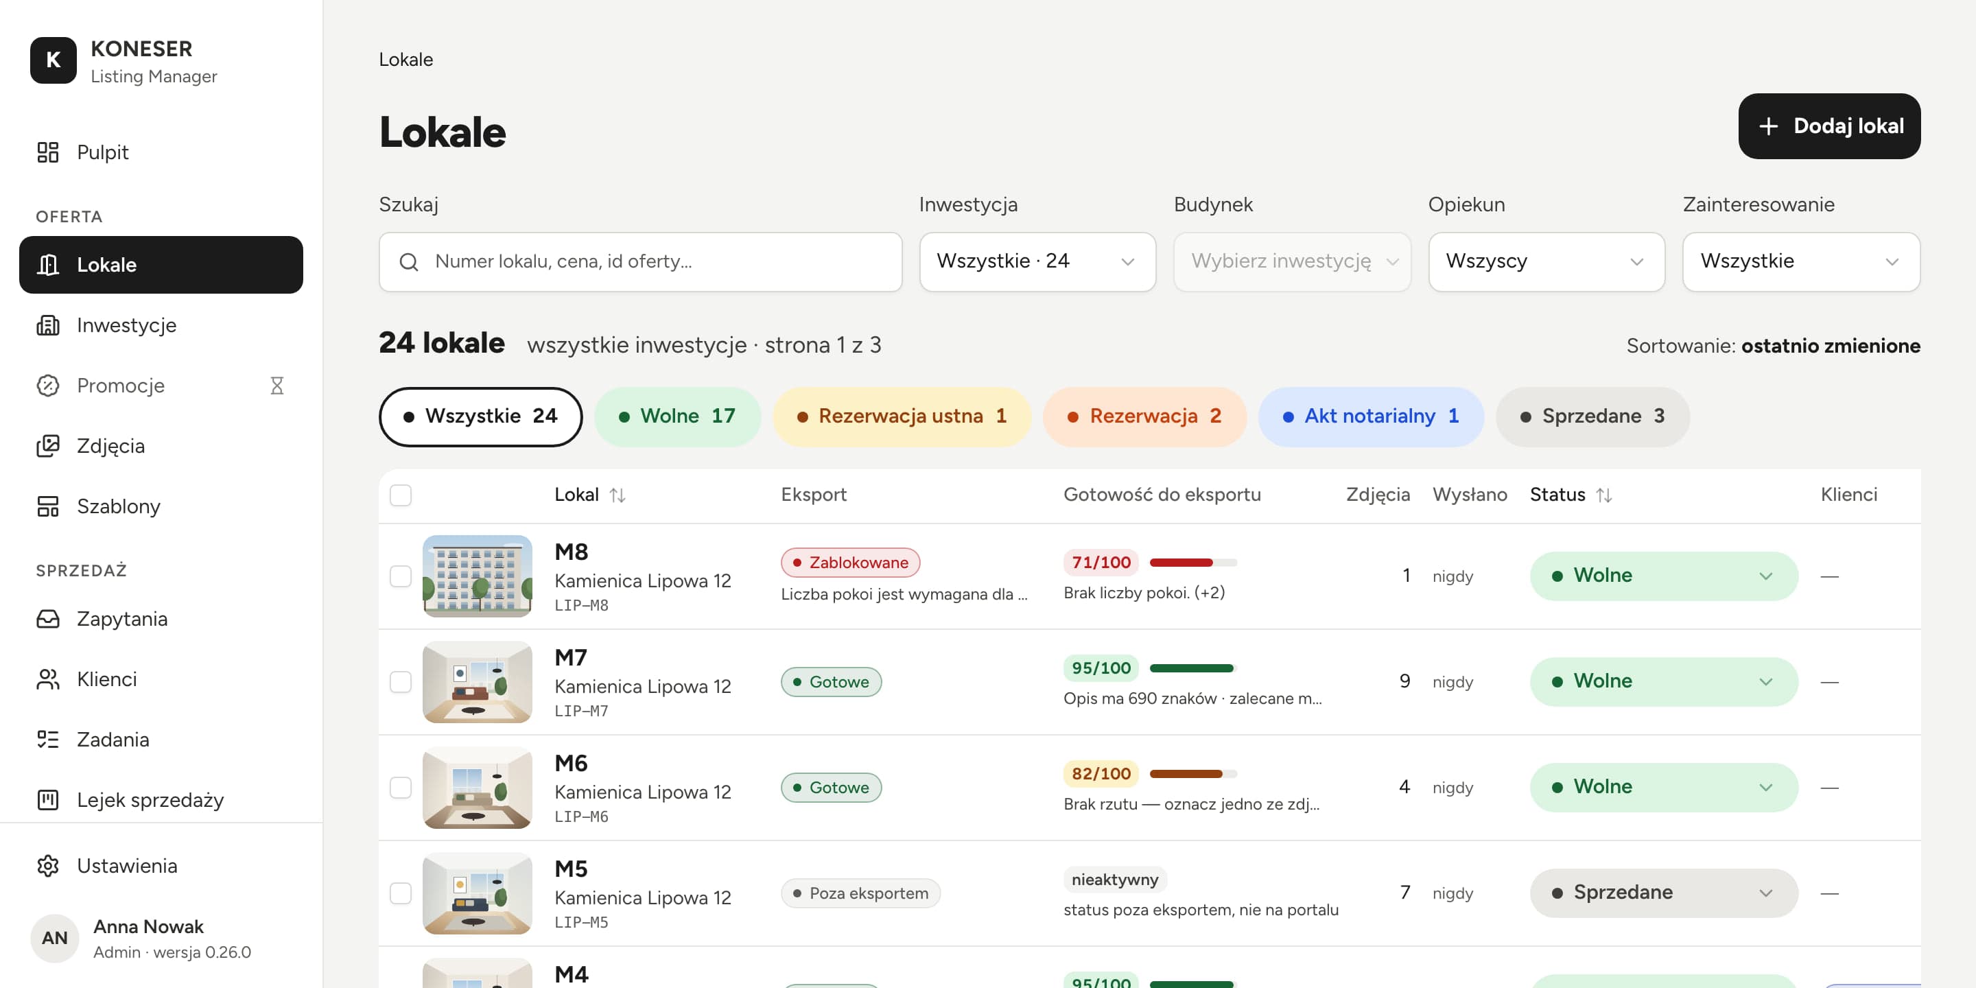Click the Zadania checklist icon
Screen dimensions: 1976x988
coord(47,740)
